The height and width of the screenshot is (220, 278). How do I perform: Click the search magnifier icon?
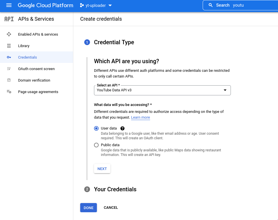point(210,5)
